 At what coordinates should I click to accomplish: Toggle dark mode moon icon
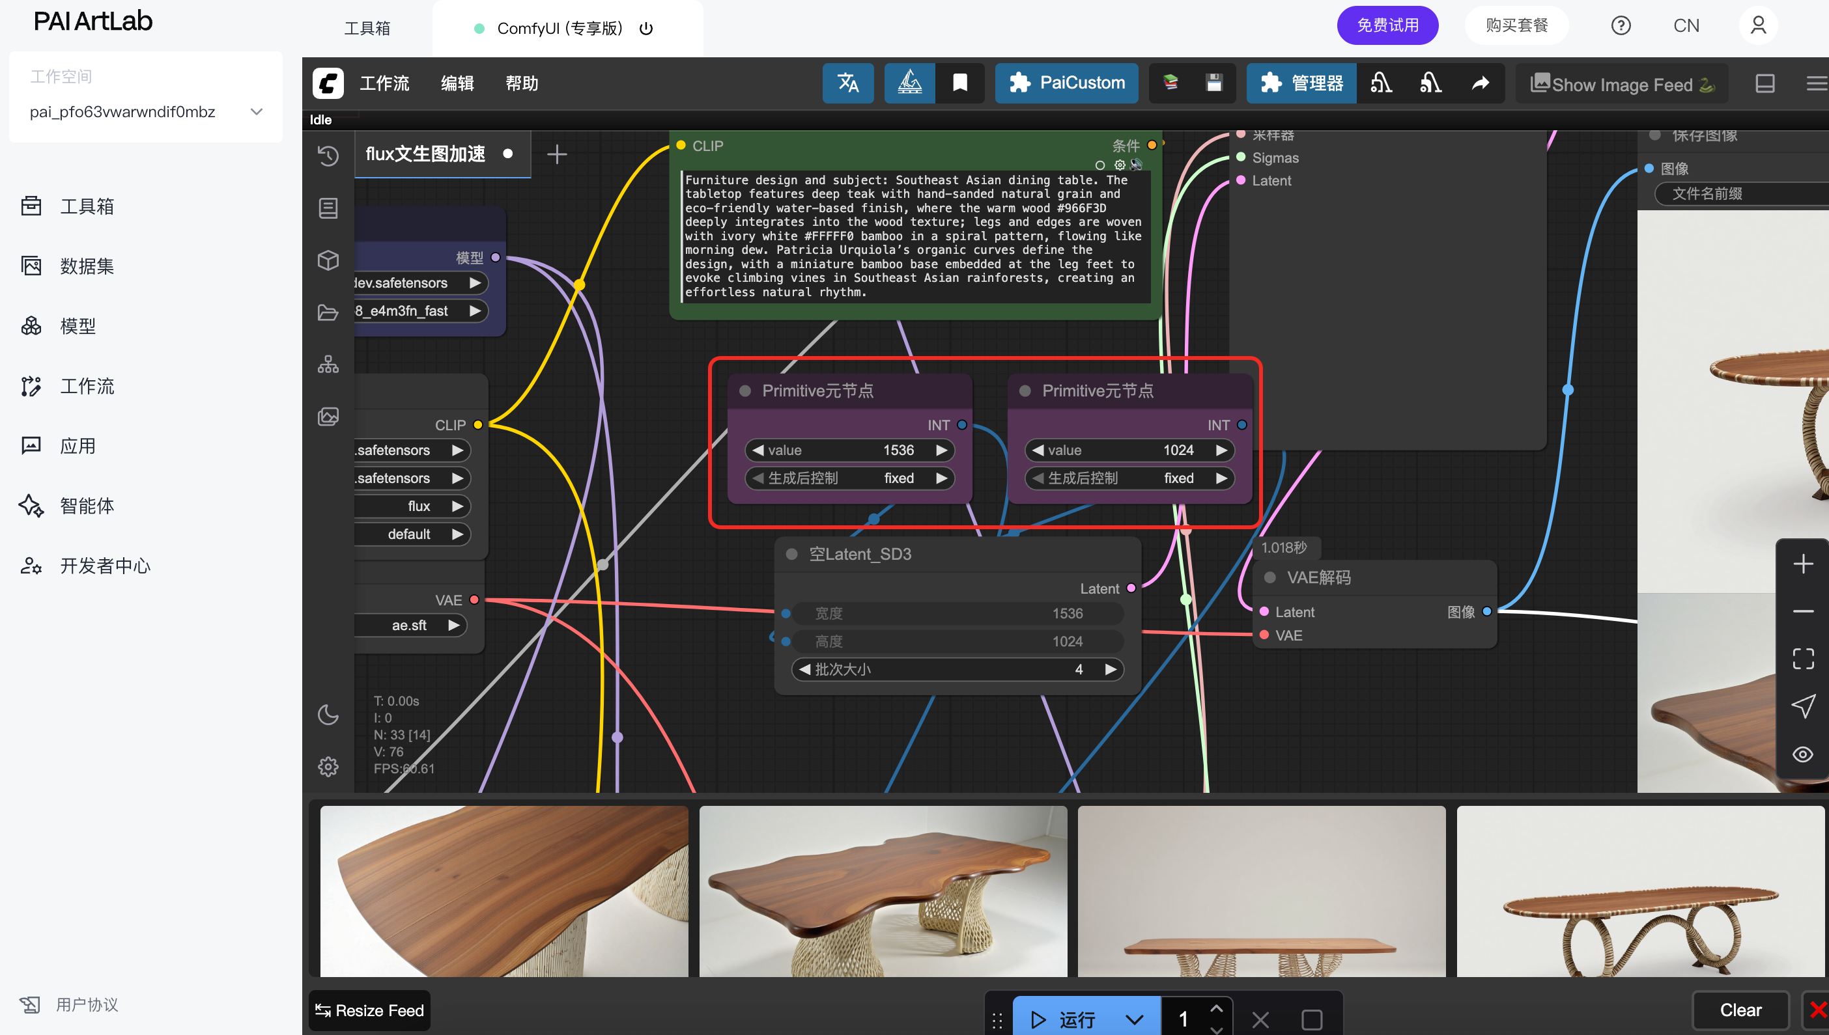coord(328,714)
